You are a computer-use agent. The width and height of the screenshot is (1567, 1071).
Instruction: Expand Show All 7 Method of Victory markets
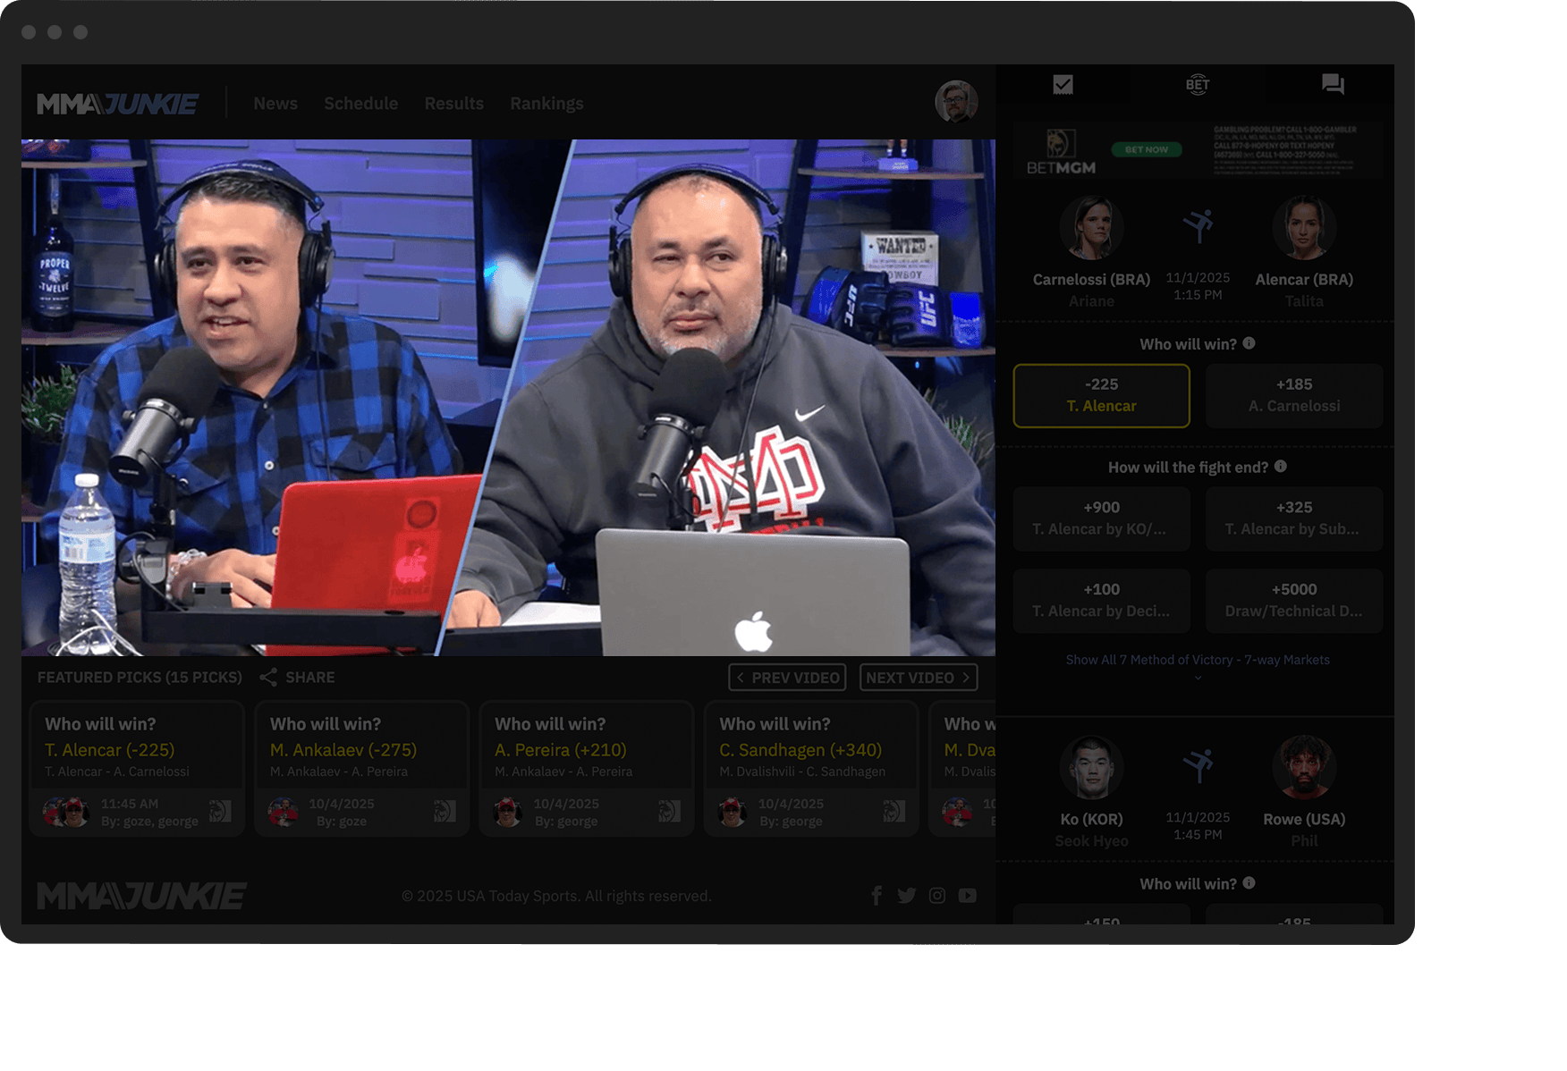pyautogui.click(x=1197, y=661)
